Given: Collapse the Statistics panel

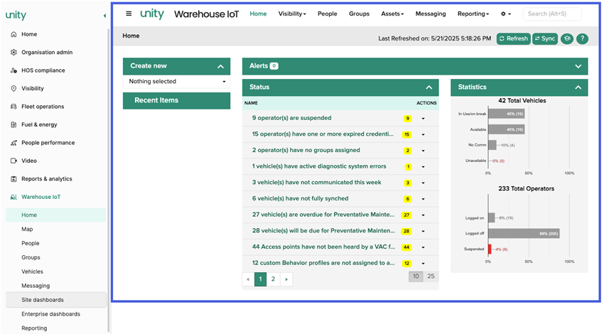Looking at the screenshot, I should tap(578, 87).
